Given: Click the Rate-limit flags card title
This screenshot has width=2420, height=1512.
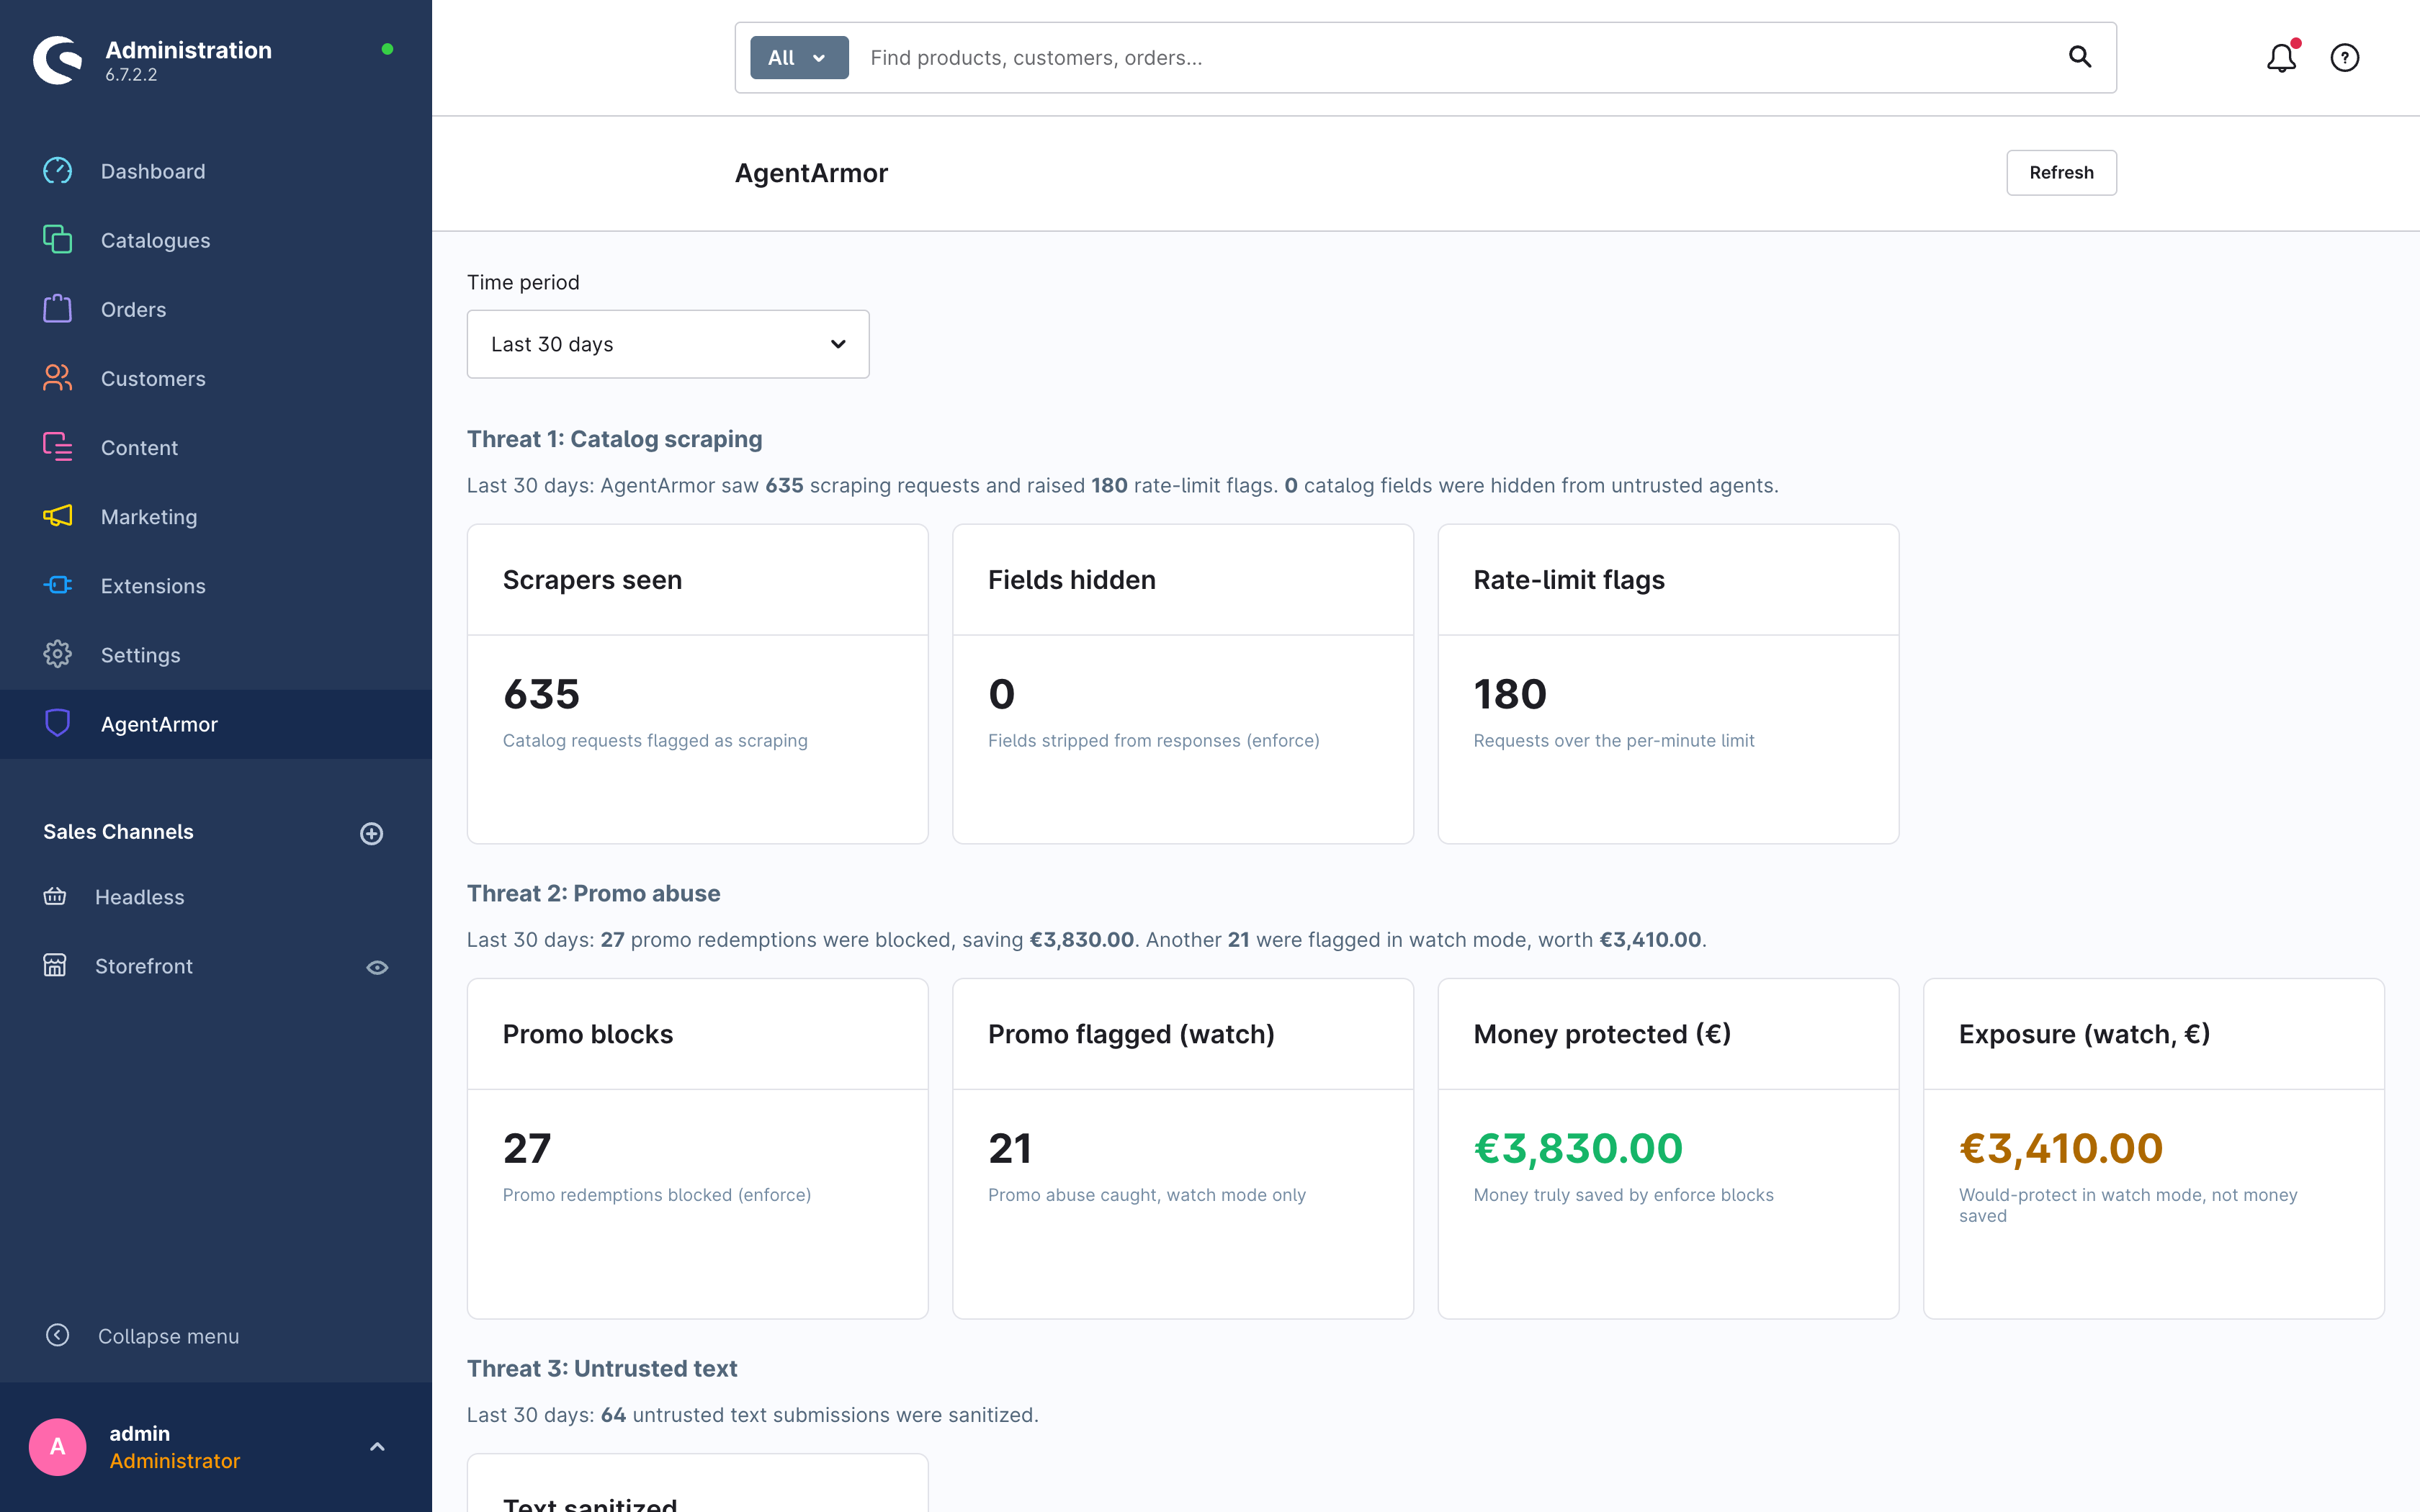Looking at the screenshot, I should [1569, 580].
